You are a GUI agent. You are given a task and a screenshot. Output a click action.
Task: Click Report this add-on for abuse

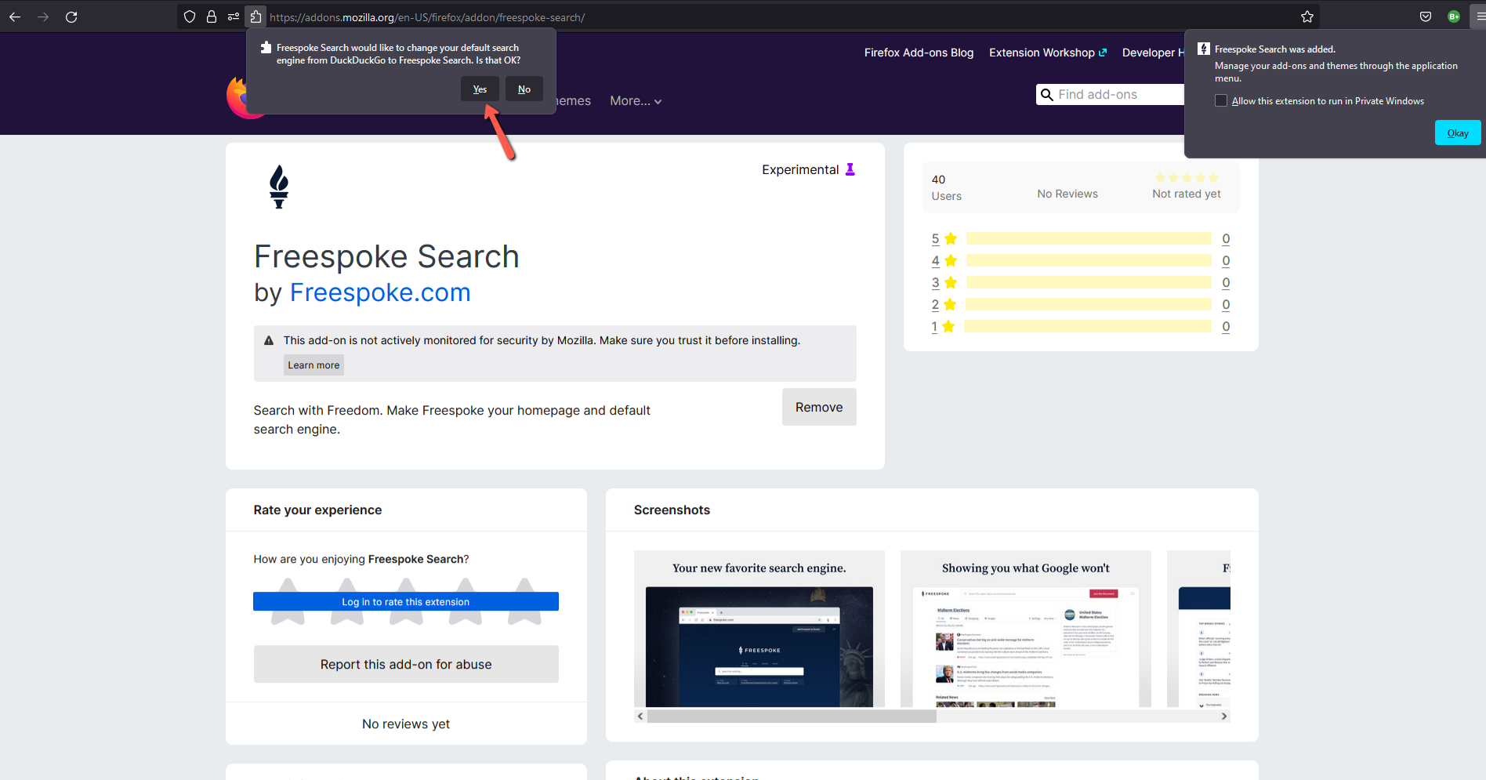(x=406, y=664)
